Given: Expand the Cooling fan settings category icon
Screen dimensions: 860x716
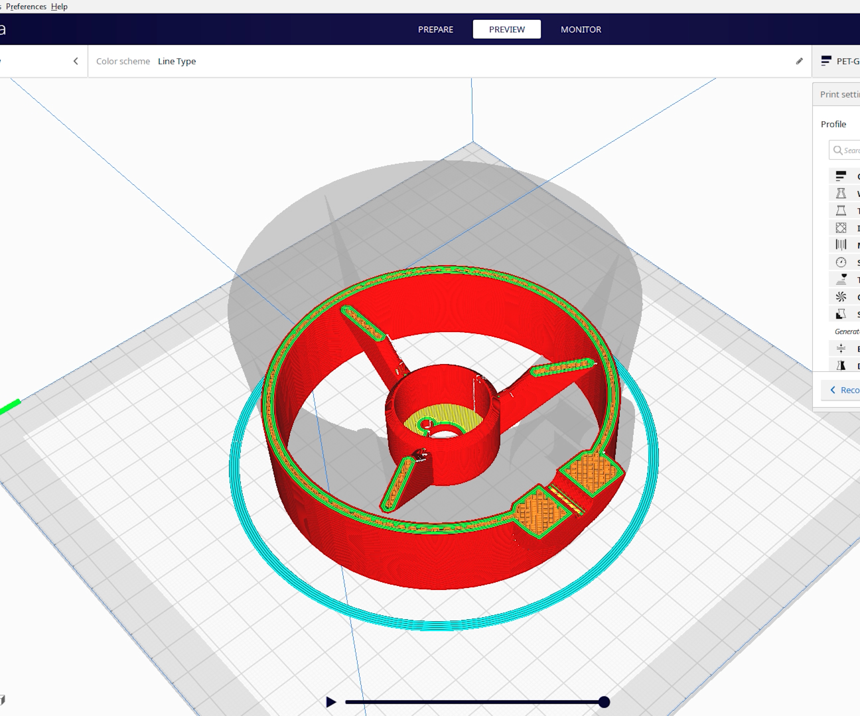Looking at the screenshot, I should [841, 296].
